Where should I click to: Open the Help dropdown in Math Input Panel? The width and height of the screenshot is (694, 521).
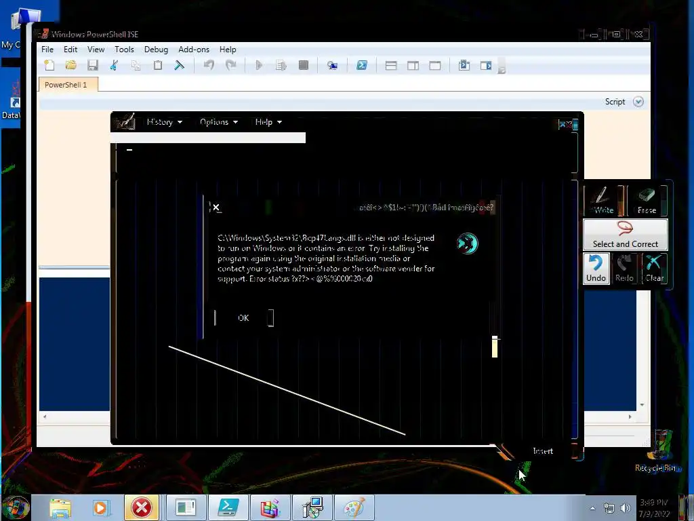[268, 122]
